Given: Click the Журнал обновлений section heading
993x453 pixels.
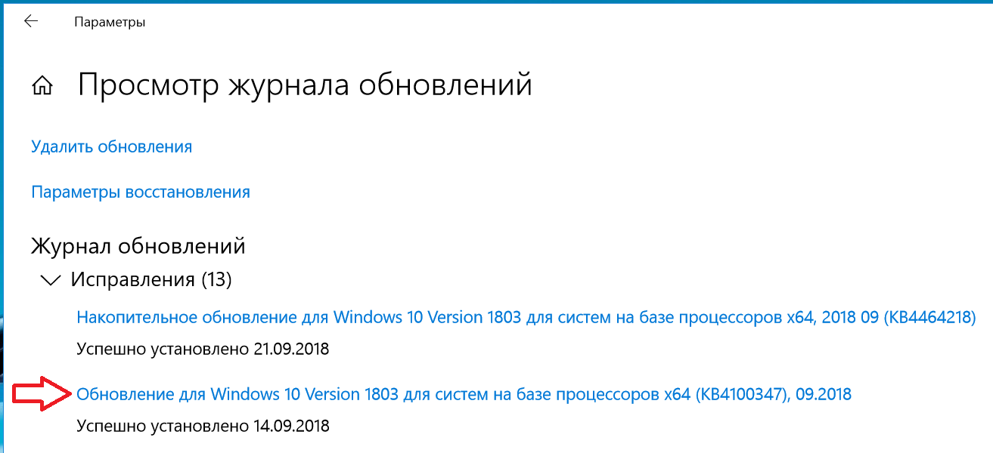Looking at the screenshot, I should [x=138, y=245].
